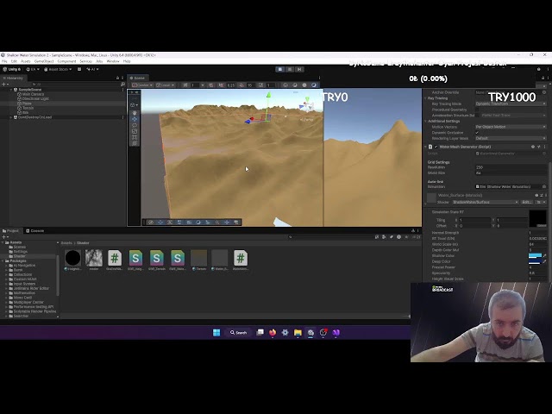Open the Unity 6 hub button
Screen dimensions: 552x414
(x=11, y=69)
